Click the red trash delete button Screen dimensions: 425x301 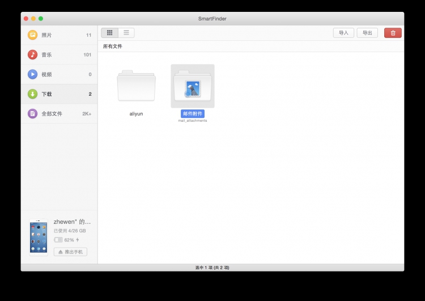393,33
